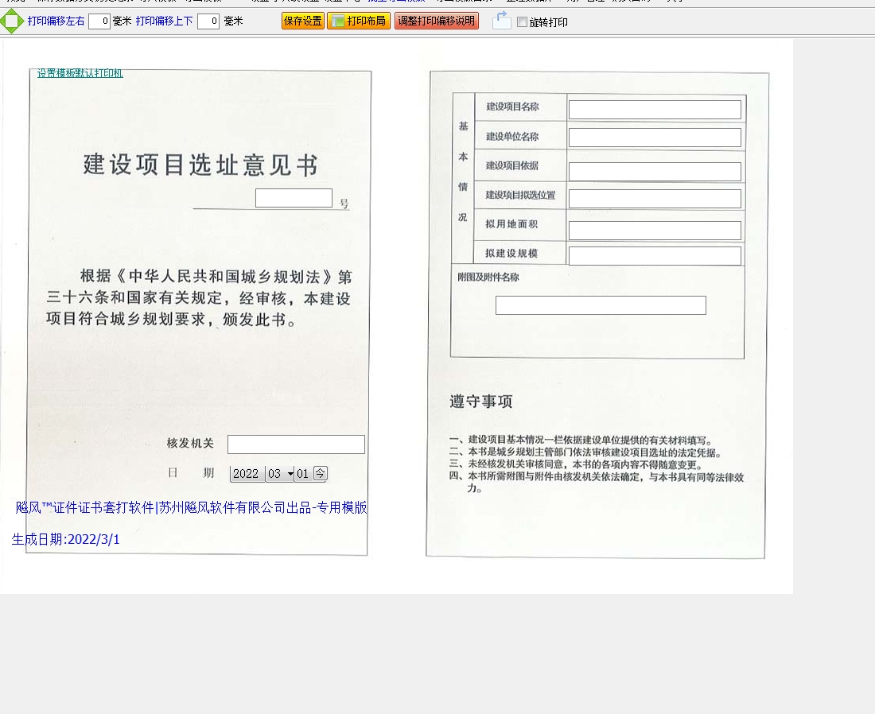Focus the 核发机关 input field
Image resolution: width=875 pixels, height=714 pixels.
click(296, 444)
